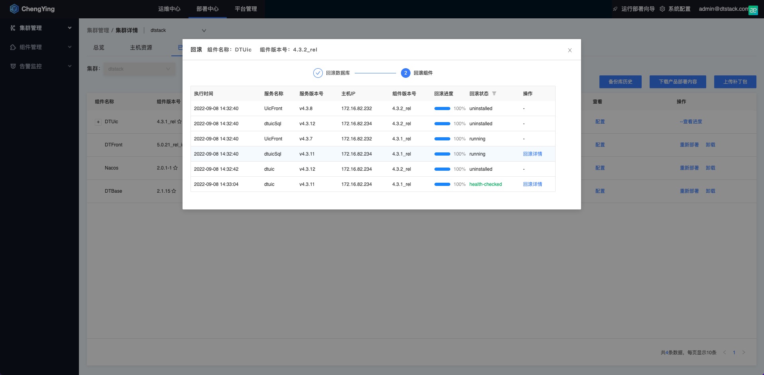Click the cluster management sidebar icon

click(13, 28)
